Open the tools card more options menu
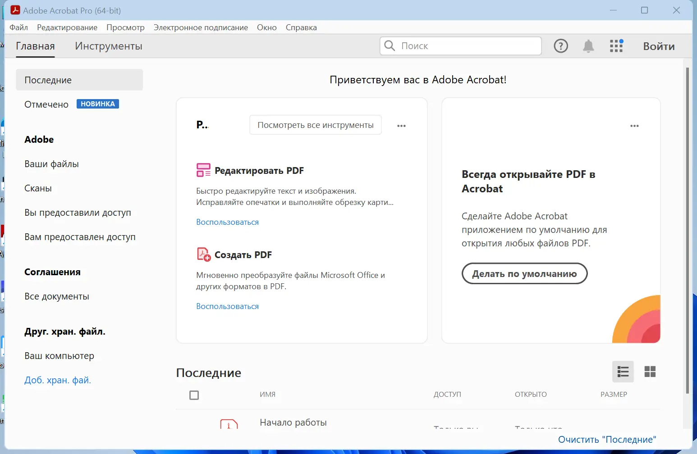The image size is (697, 454). click(401, 126)
